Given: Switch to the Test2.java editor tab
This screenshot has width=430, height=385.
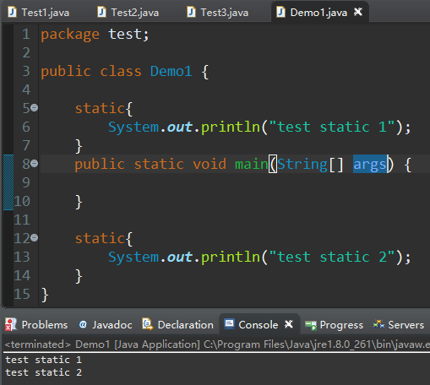Looking at the screenshot, I should [128, 13].
